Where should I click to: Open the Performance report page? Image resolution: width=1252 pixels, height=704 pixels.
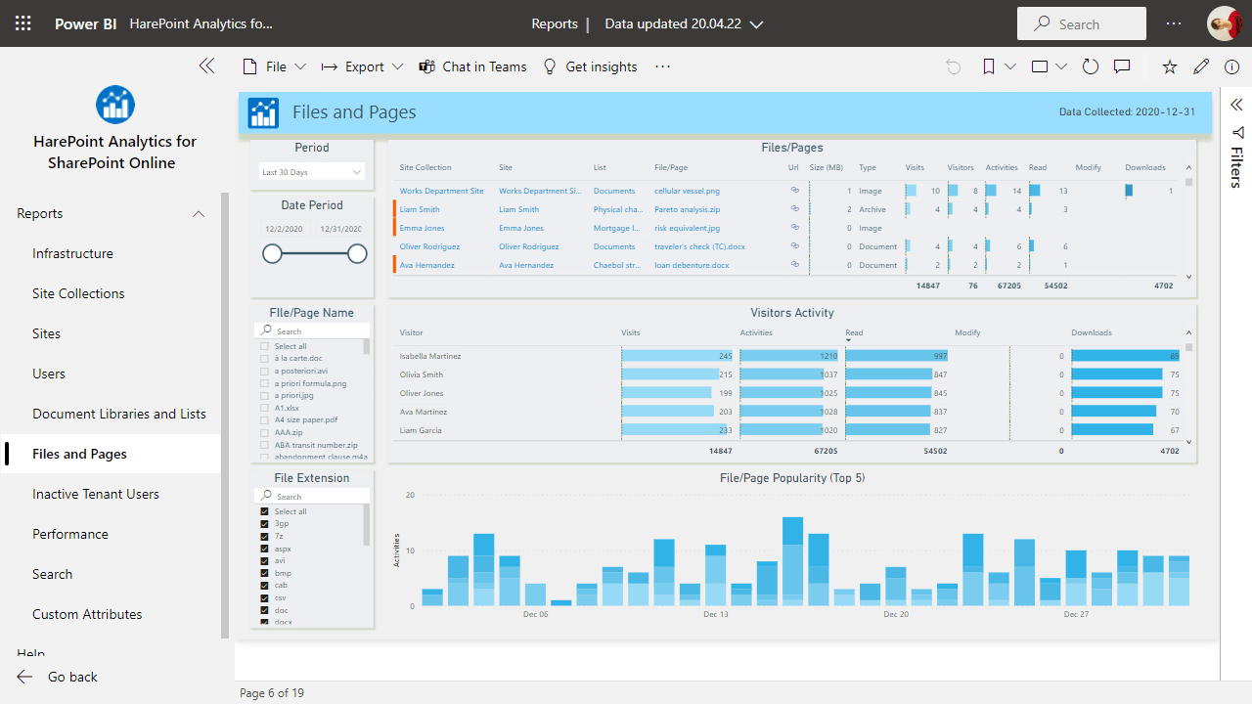[x=70, y=534]
